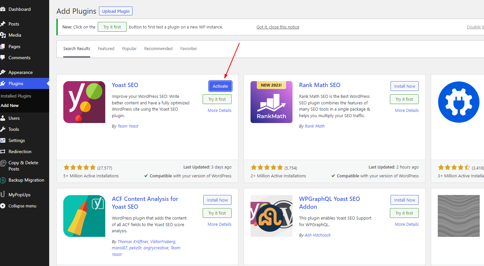Viewport: 484px width, 266px height.
Task: Click the Upload Plugin button
Action: point(116,11)
